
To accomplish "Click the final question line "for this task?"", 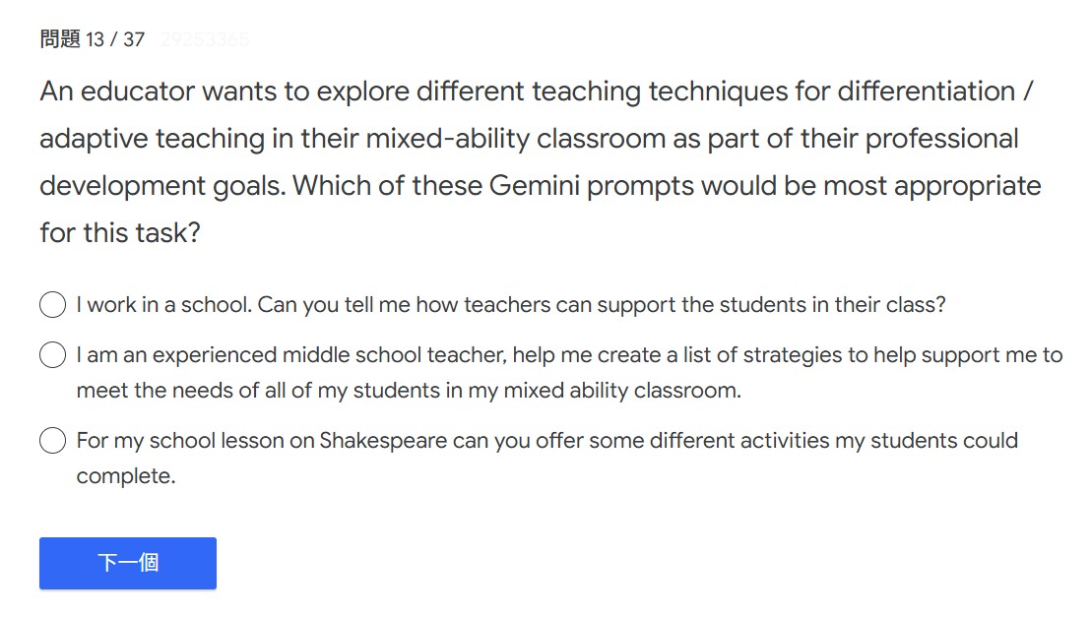I will tap(119, 233).
